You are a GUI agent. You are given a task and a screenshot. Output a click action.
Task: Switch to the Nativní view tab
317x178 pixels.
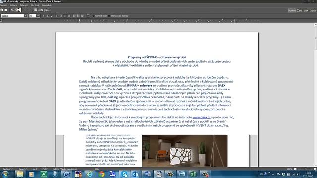[x=292, y=10]
